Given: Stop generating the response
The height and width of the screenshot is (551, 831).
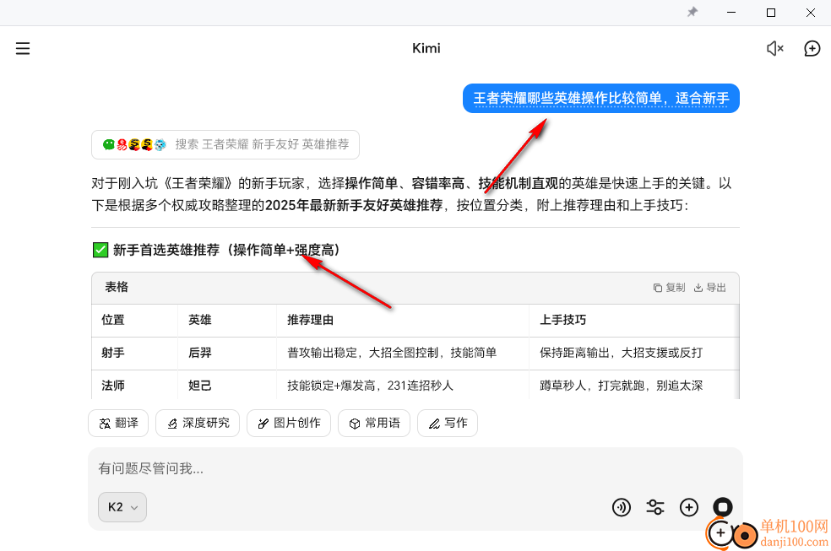Looking at the screenshot, I should tap(723, 507).
